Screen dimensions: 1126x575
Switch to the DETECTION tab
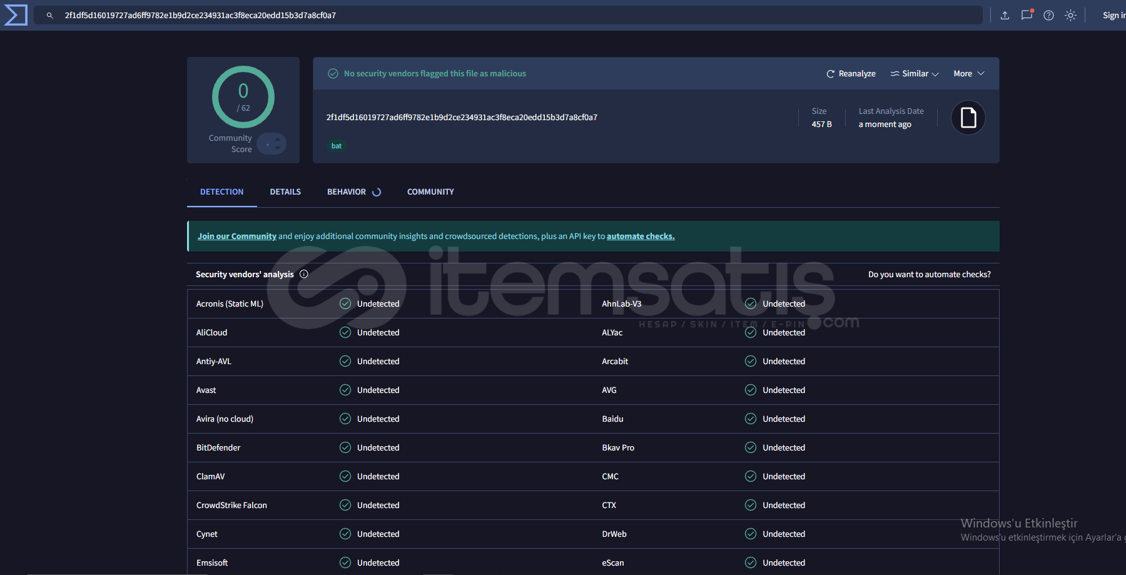point(222,192)
